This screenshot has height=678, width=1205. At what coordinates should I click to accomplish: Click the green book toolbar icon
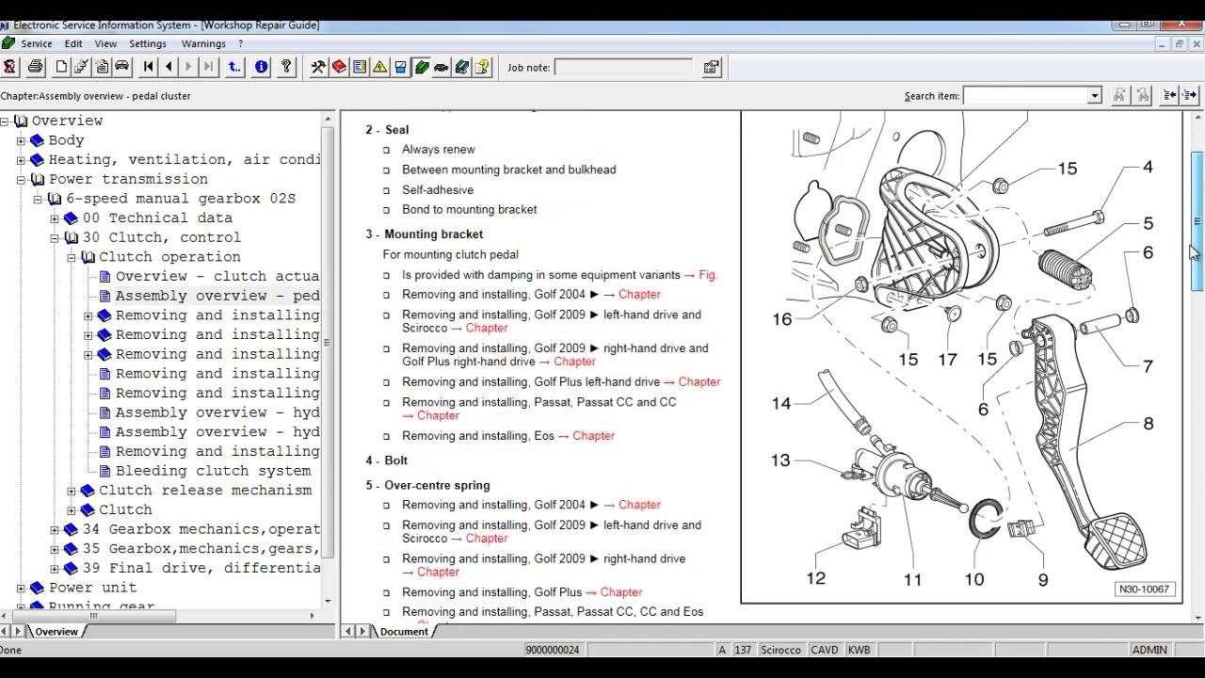(422, 67)
